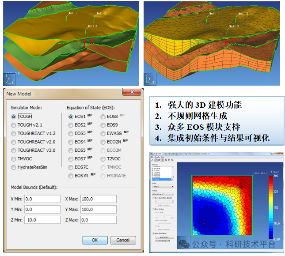Choose EOS3 equation of state

[71, 134]
